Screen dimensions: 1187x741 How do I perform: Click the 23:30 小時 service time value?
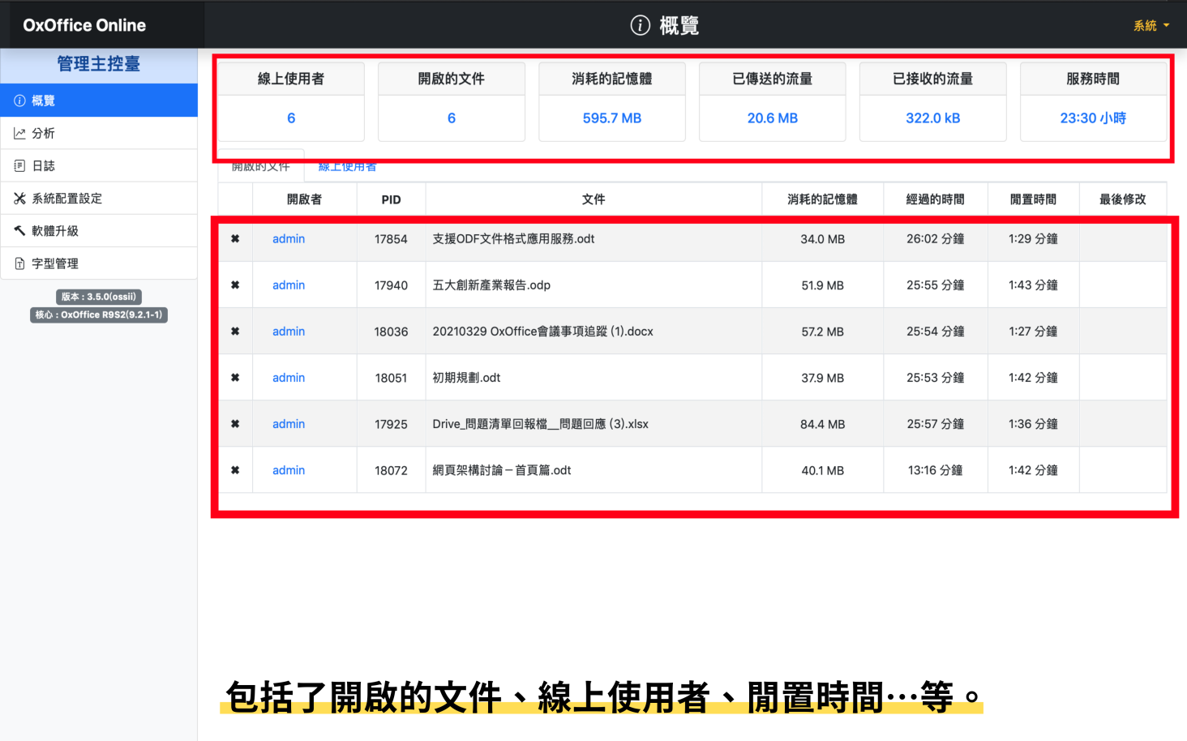click(1093, 118)
